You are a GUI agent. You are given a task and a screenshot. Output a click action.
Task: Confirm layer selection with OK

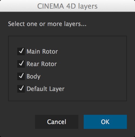click(x=105, y=122)
